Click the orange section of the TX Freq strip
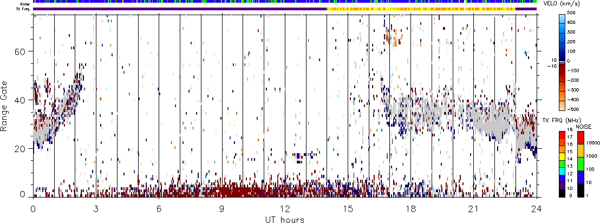This screenshot has width=600, height=223. click(421, 9)
